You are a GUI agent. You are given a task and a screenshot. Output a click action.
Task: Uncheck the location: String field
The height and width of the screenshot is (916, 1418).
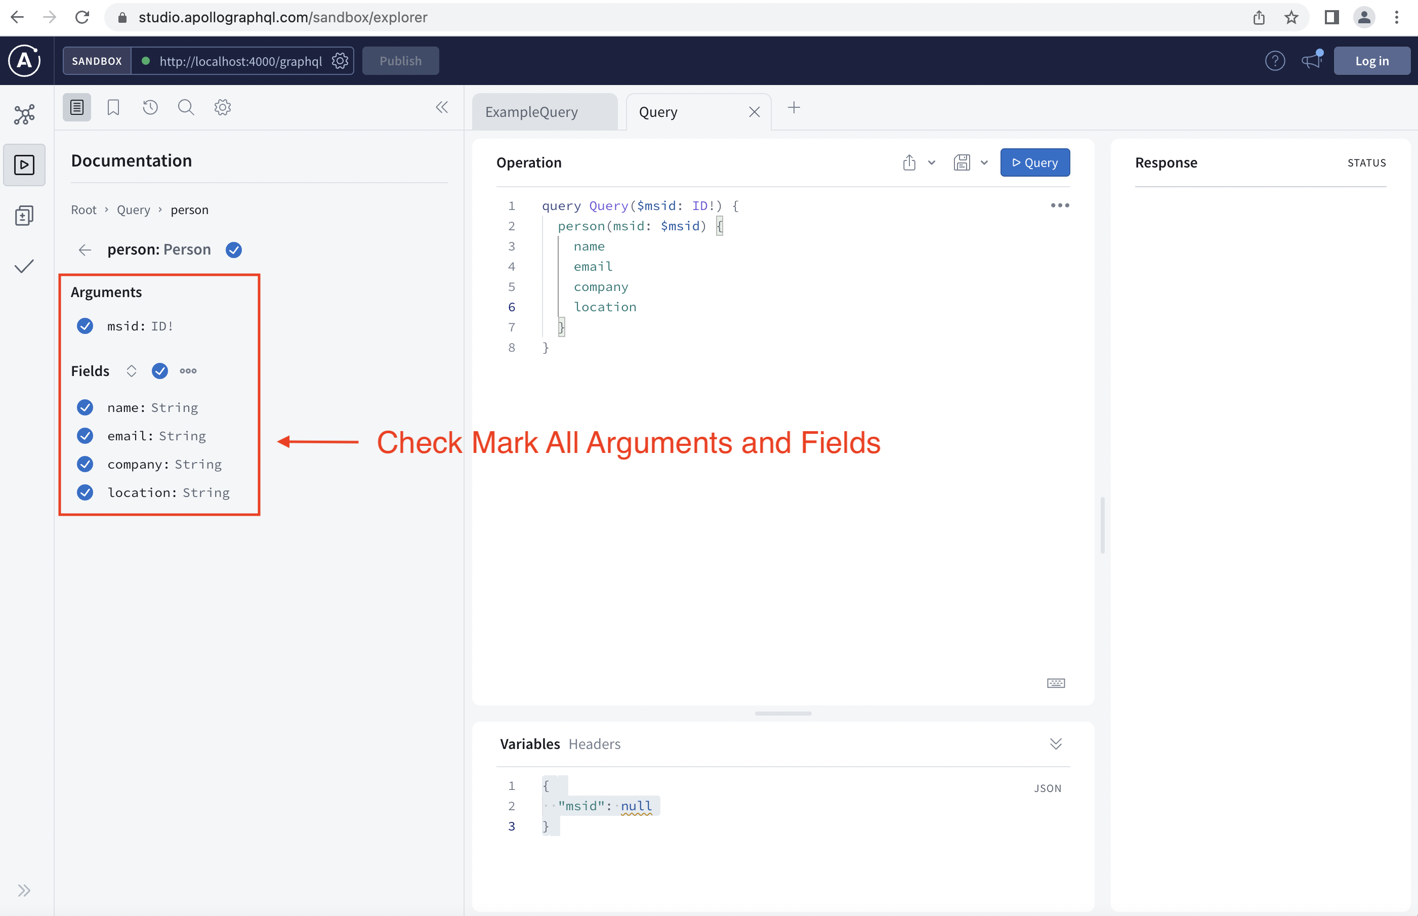tap(85, 492)
